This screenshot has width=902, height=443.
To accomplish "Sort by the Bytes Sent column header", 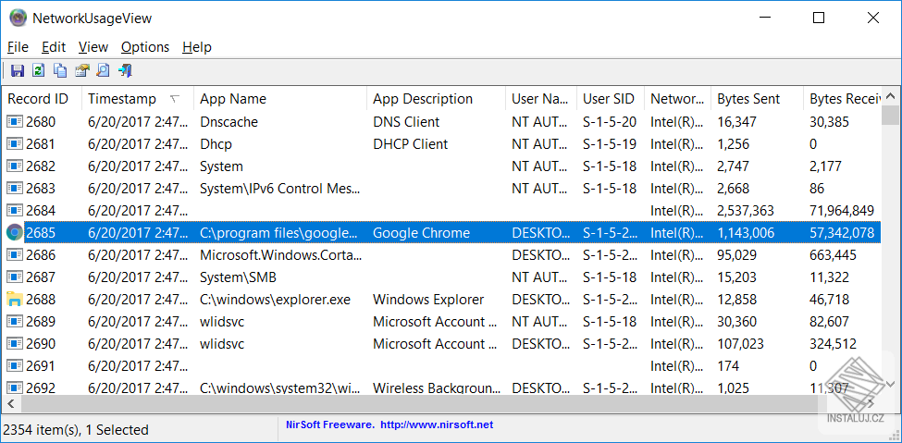I will point(757,99).
